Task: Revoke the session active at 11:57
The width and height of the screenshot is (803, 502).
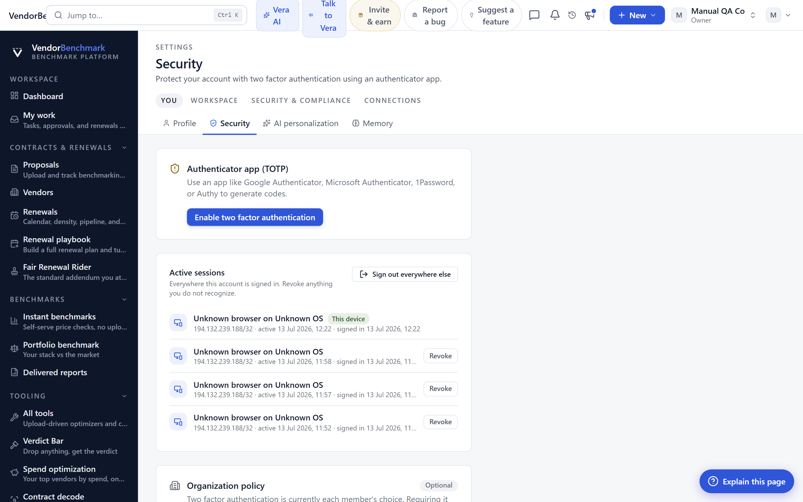Action: [440, 388]
